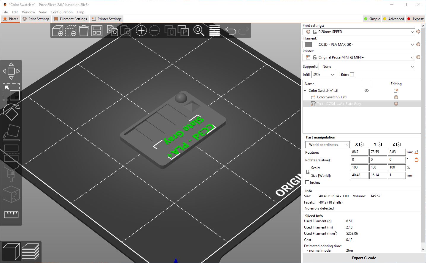Switch to Printer Settings tab
The height and width of the screenshot is (263, 426).
pyautogui.click(x=106, y=19)
